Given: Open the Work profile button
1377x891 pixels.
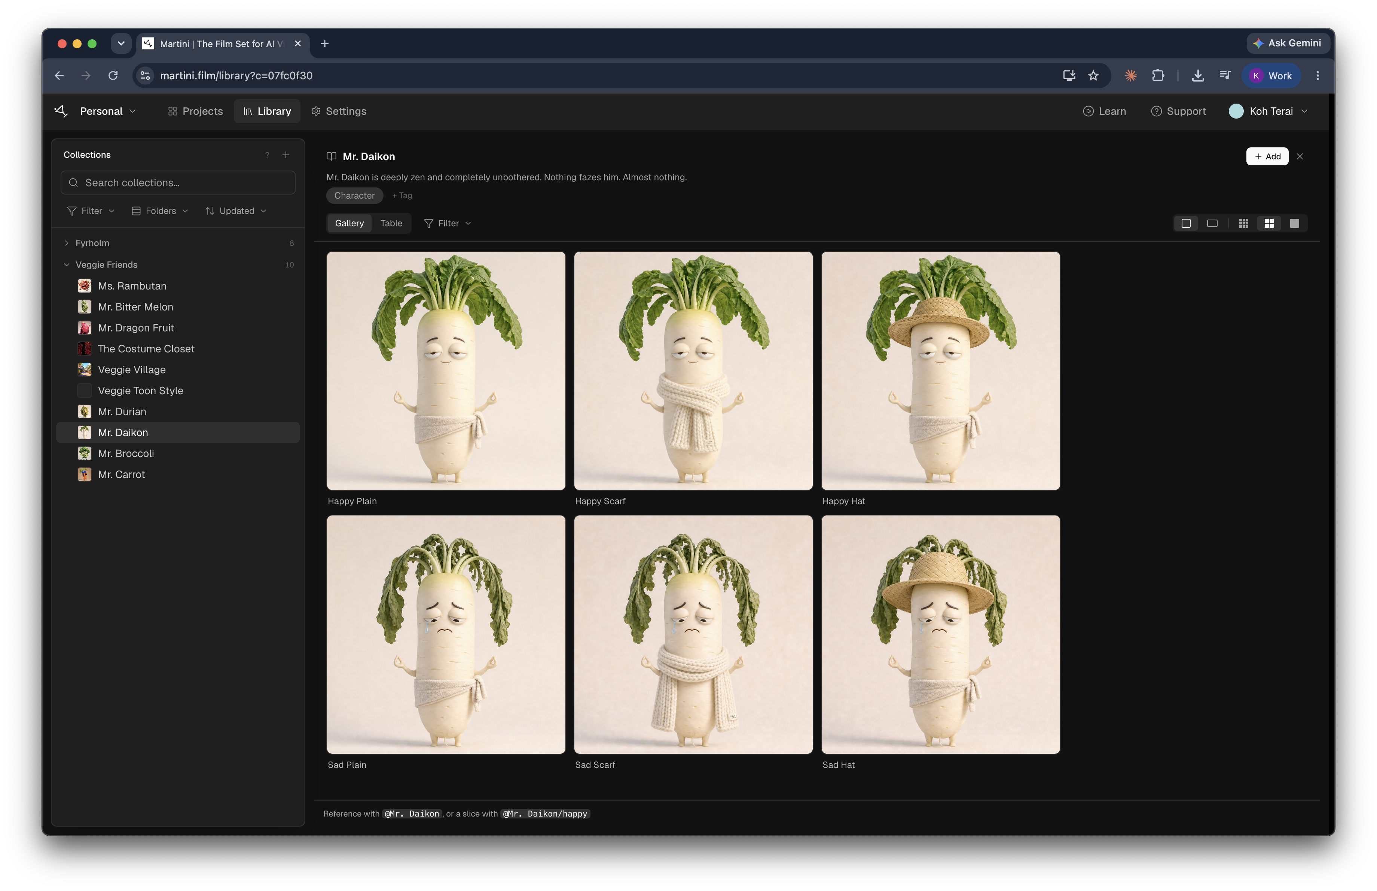Looking at the screenshot, I should tap(1271, 76).
